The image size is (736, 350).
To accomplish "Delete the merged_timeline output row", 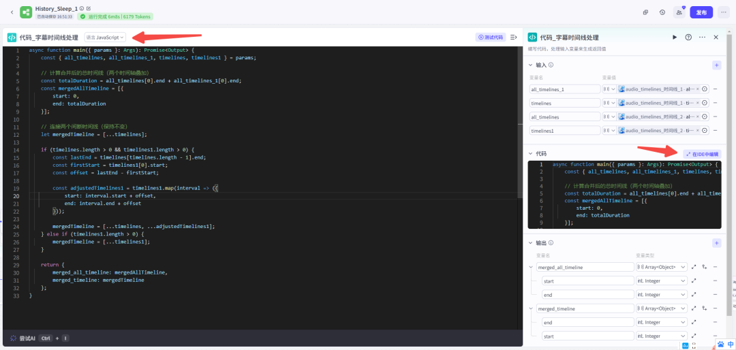I will pyautogui.click(x=715, y=308).
